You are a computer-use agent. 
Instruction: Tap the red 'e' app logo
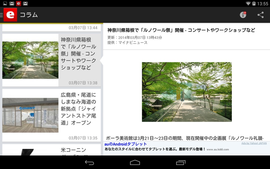[x=10, y=15]
